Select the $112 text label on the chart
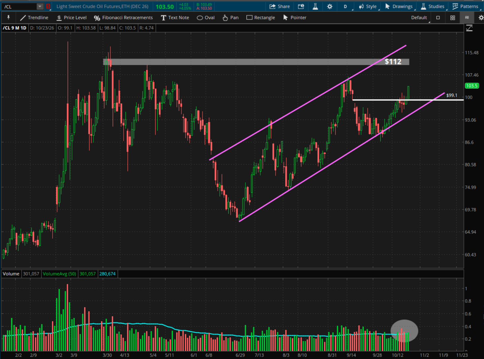 (393, 61)
